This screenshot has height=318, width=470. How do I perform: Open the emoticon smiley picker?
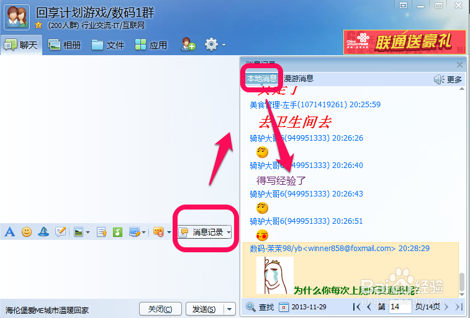pos(27,232)
